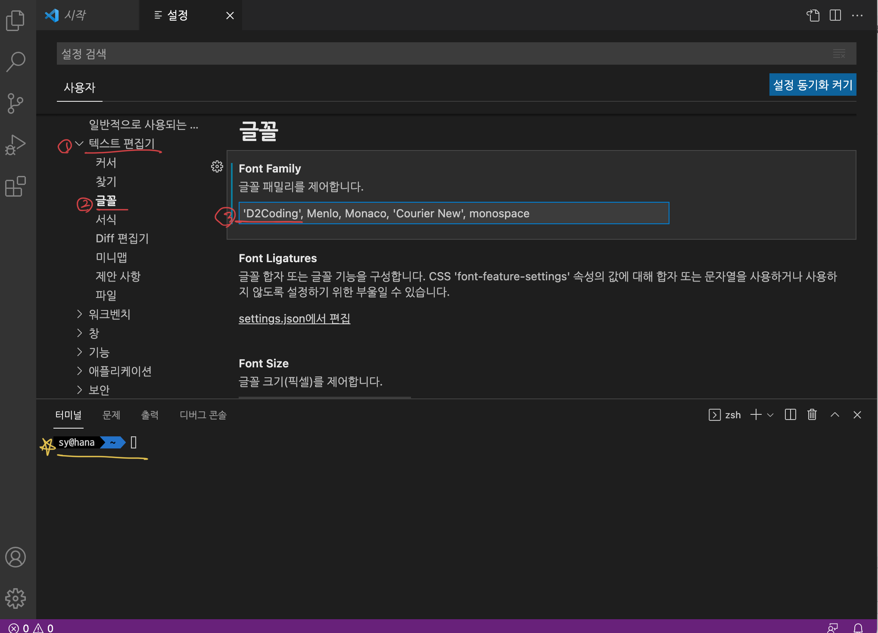Select 미니맵 in settings tree
Screen dimensions: 878x633
111,257
